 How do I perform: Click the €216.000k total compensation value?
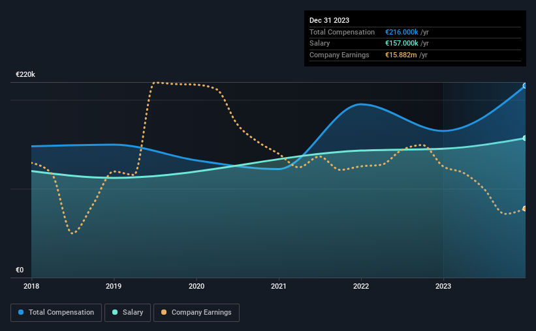coord(402,32)
